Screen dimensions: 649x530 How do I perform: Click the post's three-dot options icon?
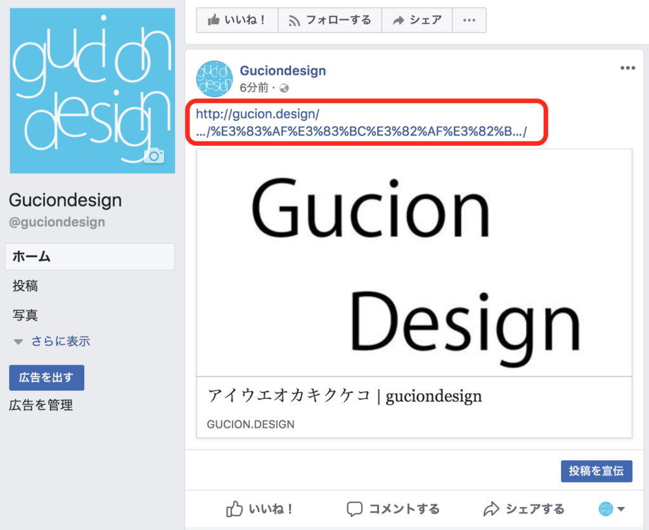627,68
